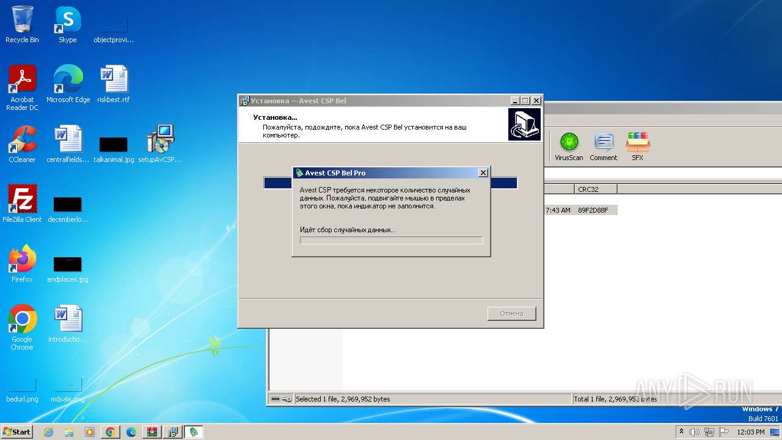The image size is (782, 440).
Task: Click the installer computer logo image
Action: (x=524, y=125)
